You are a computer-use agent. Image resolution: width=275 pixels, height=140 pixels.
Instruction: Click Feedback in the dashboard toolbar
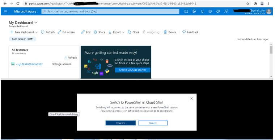point(190,32)
